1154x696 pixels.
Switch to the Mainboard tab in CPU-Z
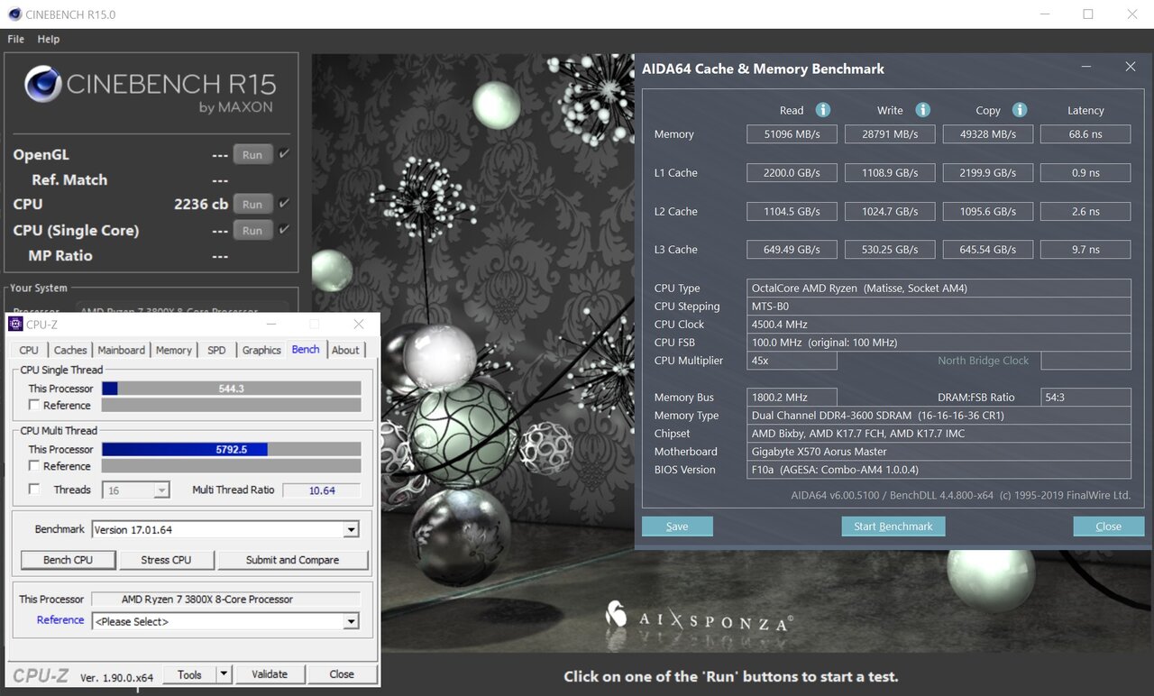click(x=121, y=351)
